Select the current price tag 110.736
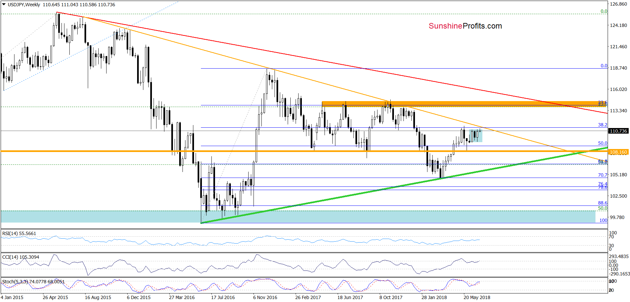 tap(618, 131)
